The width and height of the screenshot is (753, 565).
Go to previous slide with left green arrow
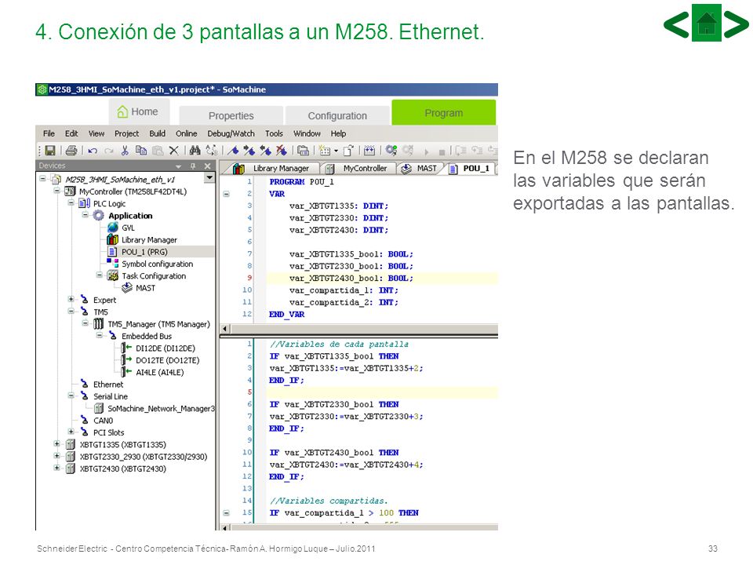pyautogui.click(x=677, y=24)
